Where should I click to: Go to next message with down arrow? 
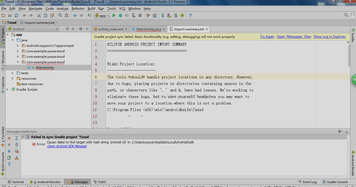point(9,151)
